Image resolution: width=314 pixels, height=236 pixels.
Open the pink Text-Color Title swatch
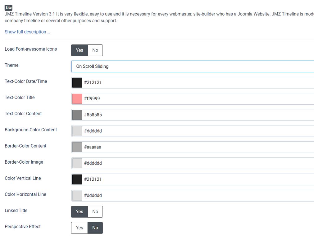point(77,99)
